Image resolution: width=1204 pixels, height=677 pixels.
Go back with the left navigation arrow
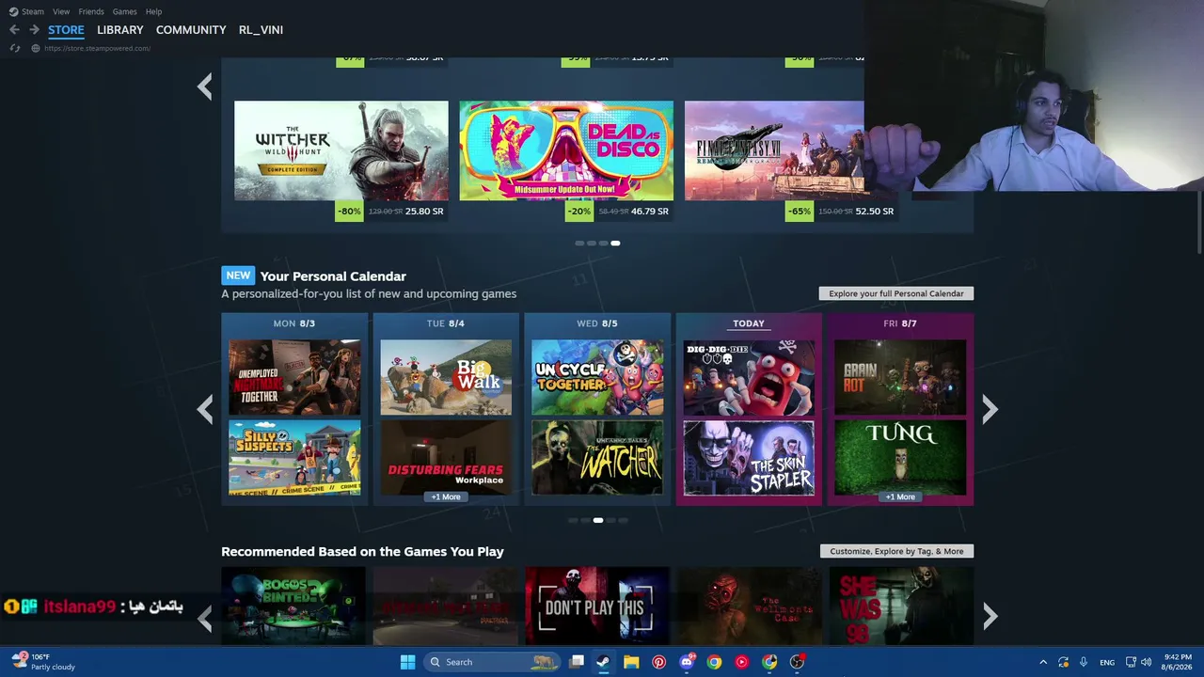tap(14, 30)
